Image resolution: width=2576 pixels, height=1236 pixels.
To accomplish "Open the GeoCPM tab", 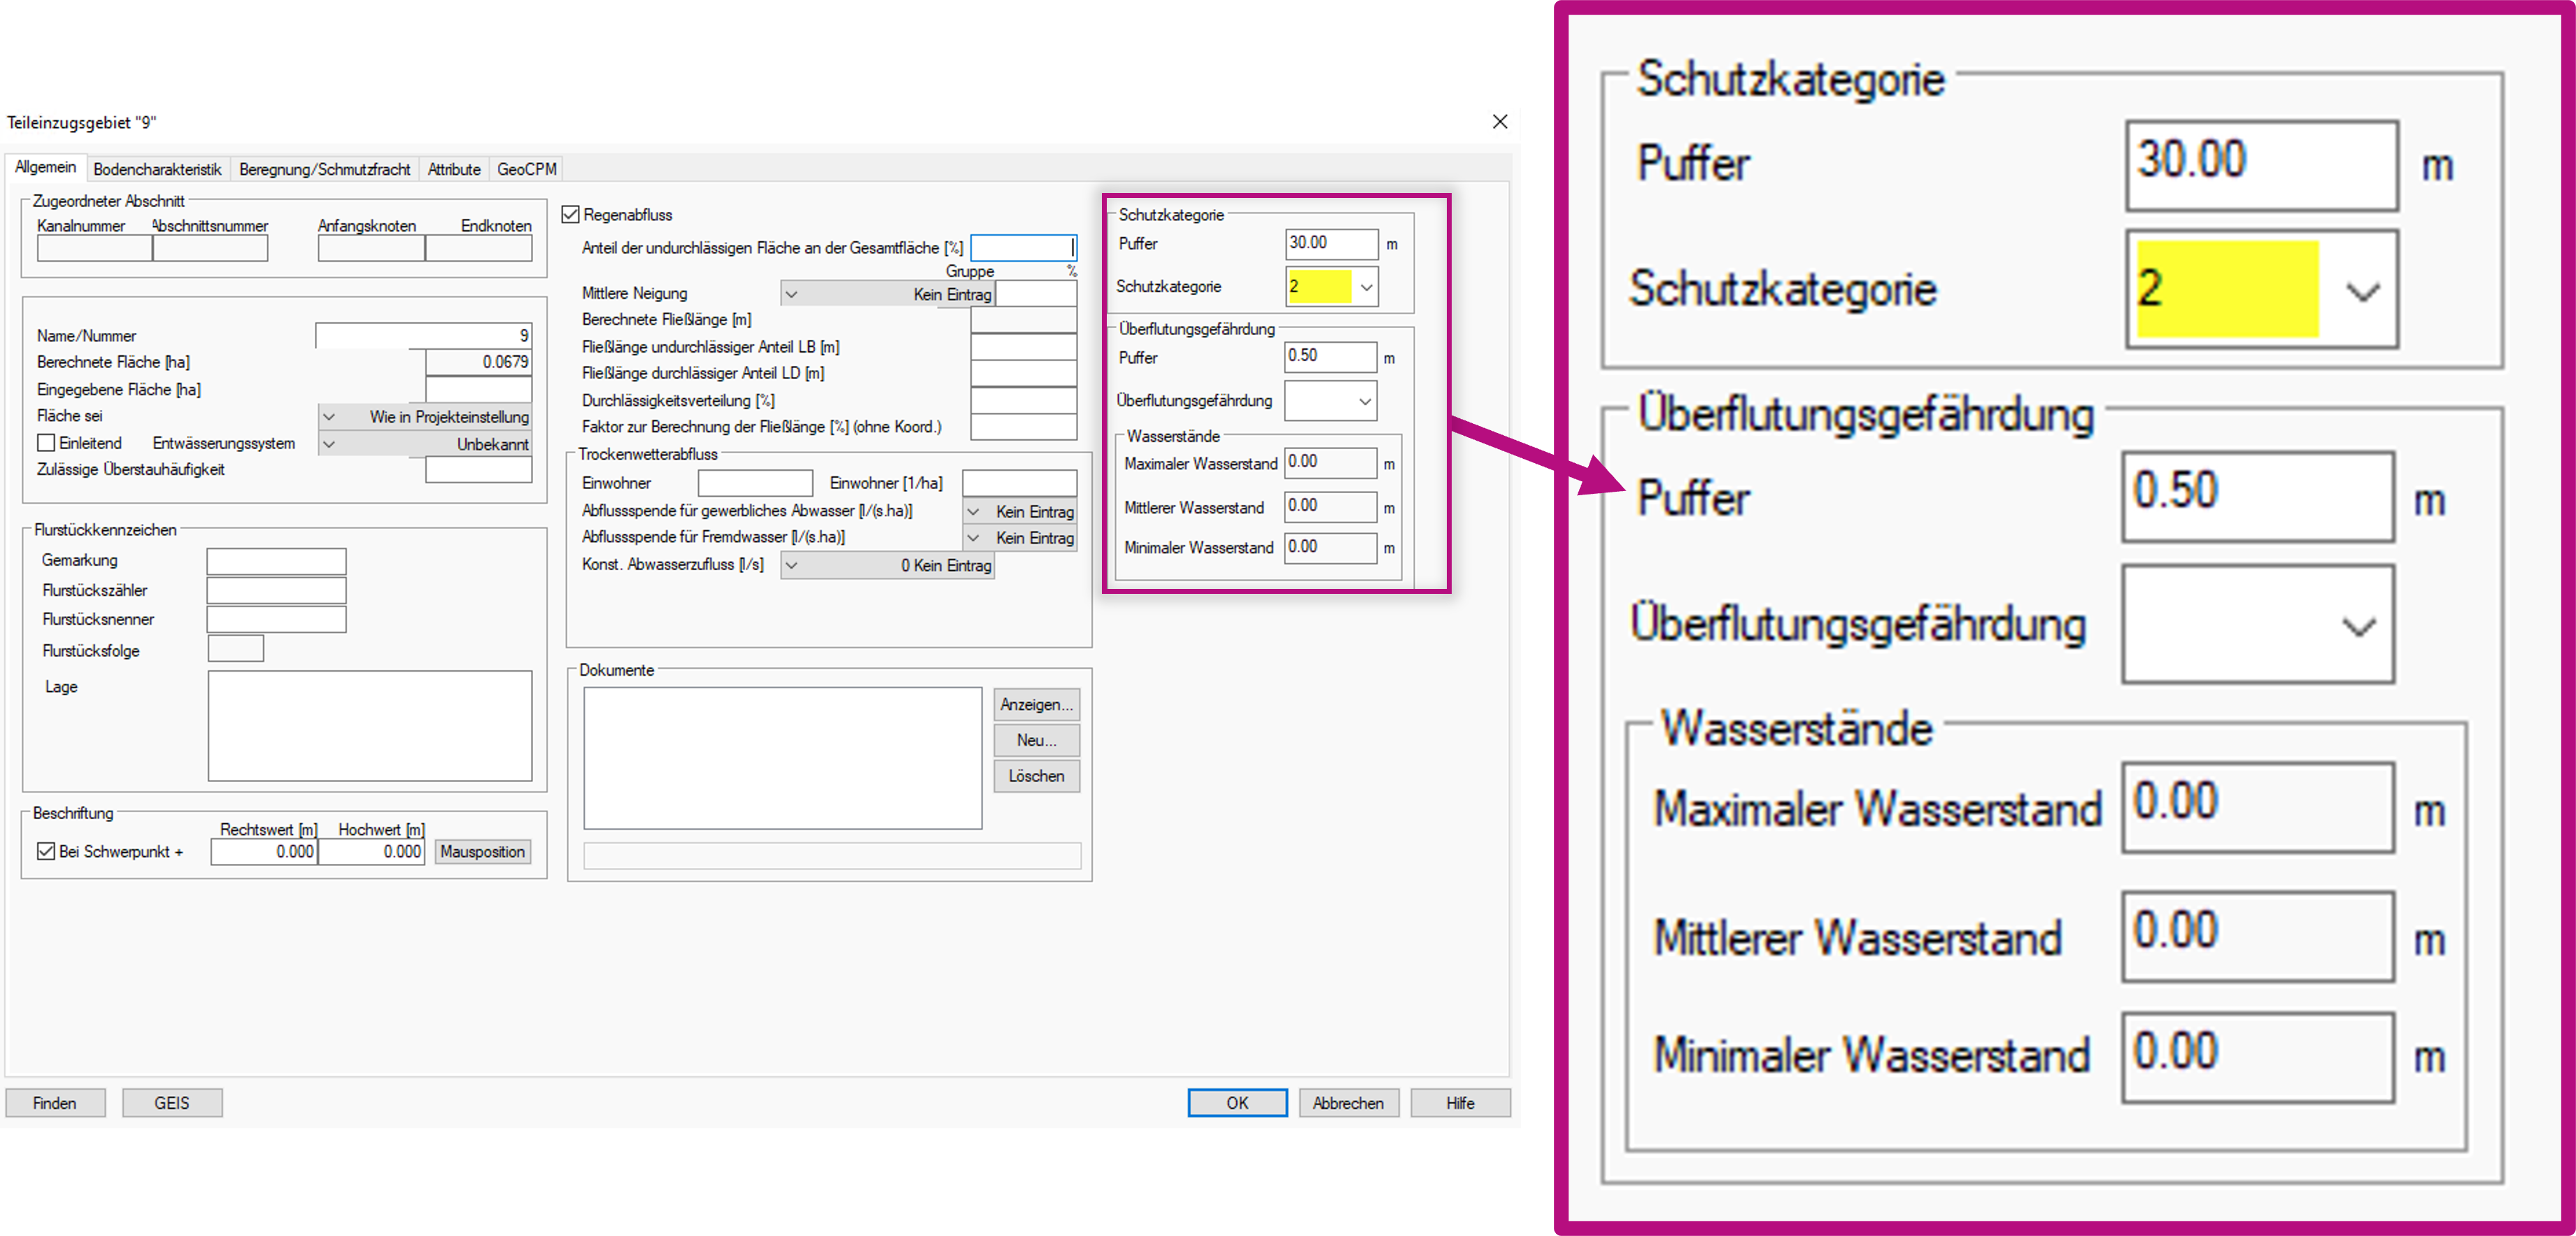I will [x=526, y=169].
